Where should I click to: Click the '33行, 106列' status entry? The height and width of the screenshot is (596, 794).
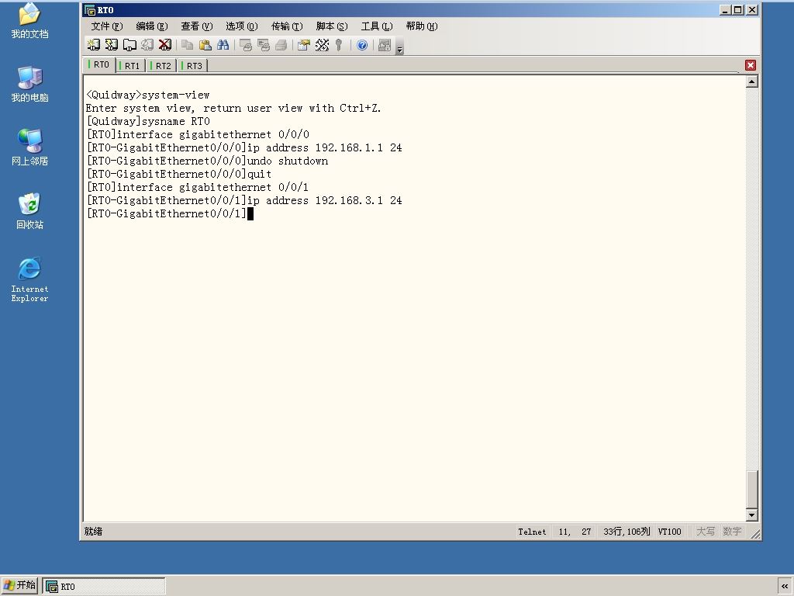click(627, 532)
